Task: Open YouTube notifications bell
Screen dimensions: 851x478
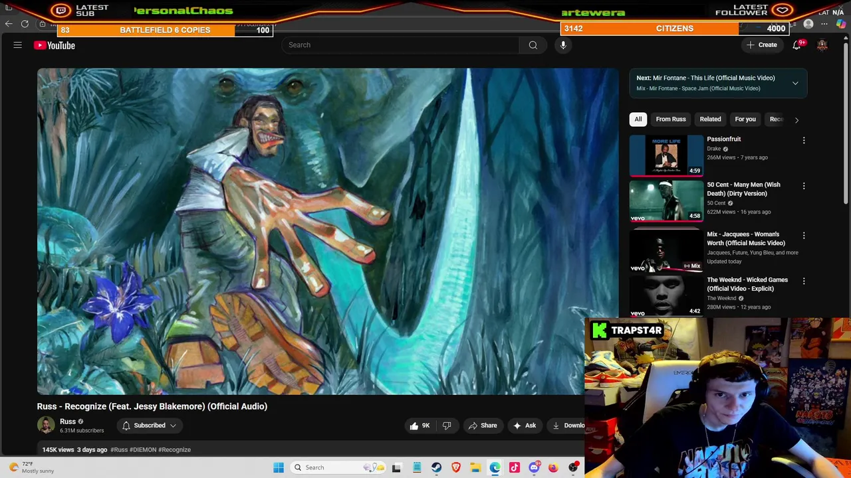Action: click(796, 45)
